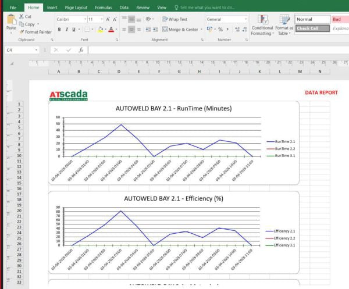Click Increase Indent icon
The width and height of the screenshot is (349, 289).
155,30
